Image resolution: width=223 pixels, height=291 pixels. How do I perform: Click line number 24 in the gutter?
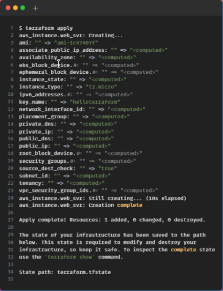pyautogui.click(x=10, y=198)
